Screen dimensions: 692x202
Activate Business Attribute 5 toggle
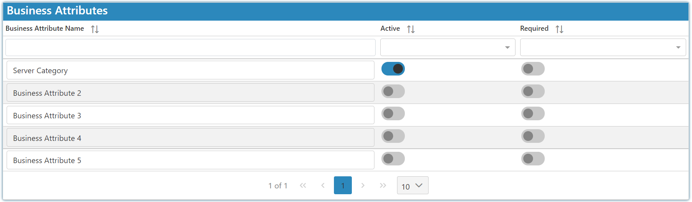coord(393,159)
